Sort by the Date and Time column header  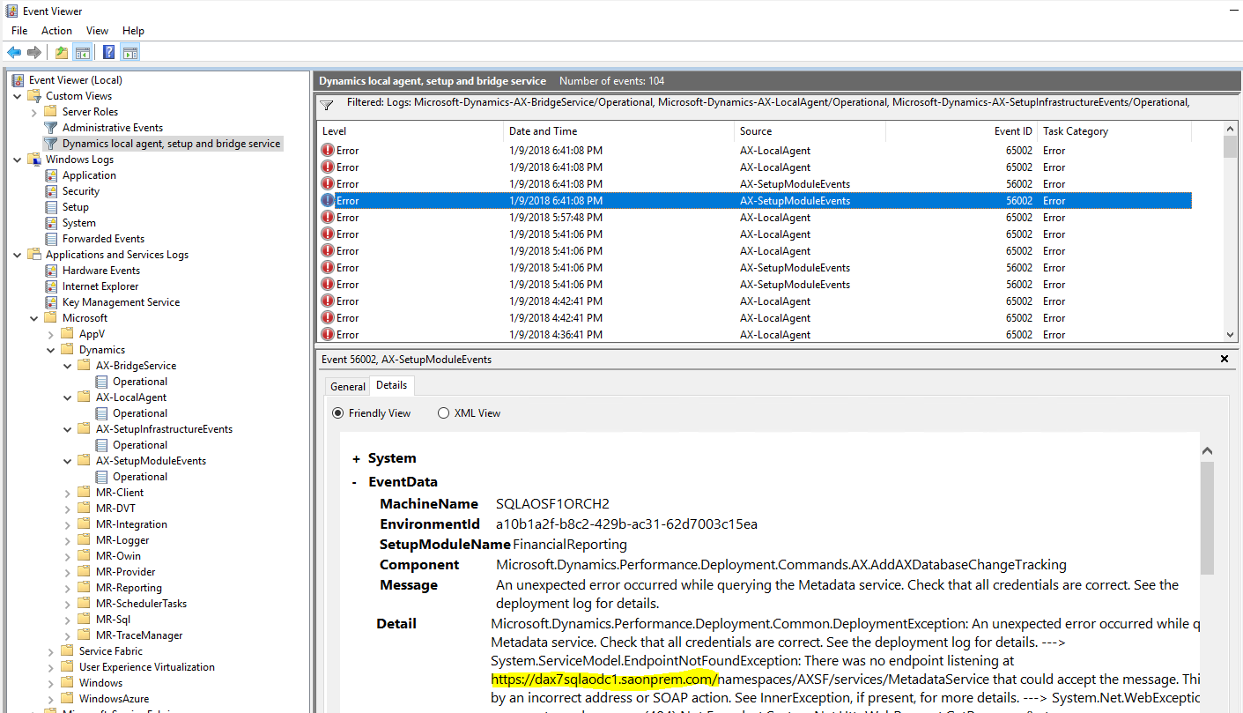pyautogui.click(x=619, y=131)
